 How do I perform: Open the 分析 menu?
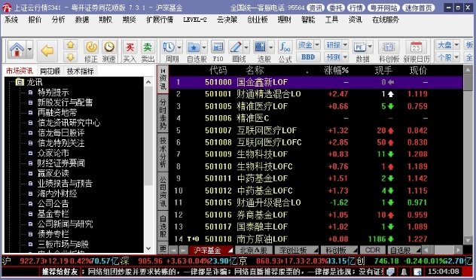point(58,20)
